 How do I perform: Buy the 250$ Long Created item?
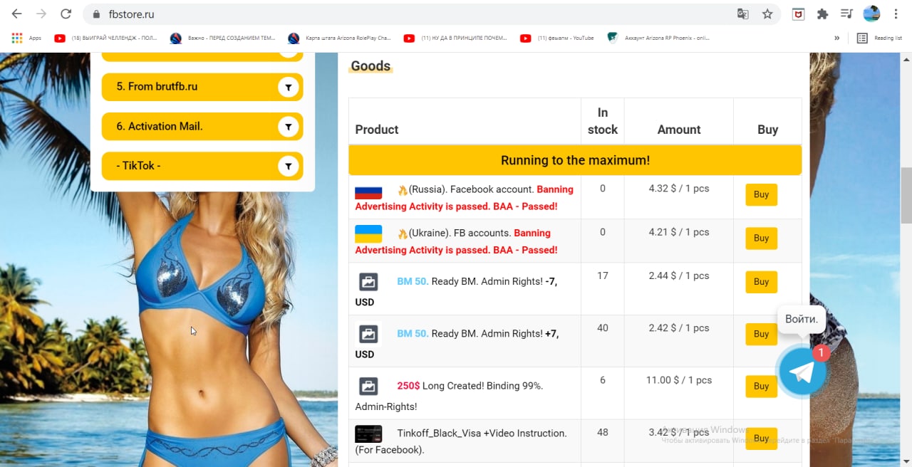[761, 386]
